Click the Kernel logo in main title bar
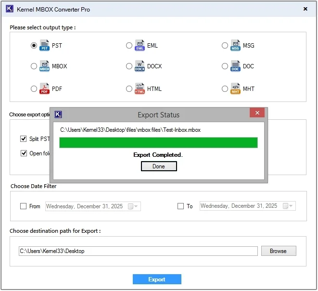The width and height of the screenshot is (318, 291). (x=10, y=9)
